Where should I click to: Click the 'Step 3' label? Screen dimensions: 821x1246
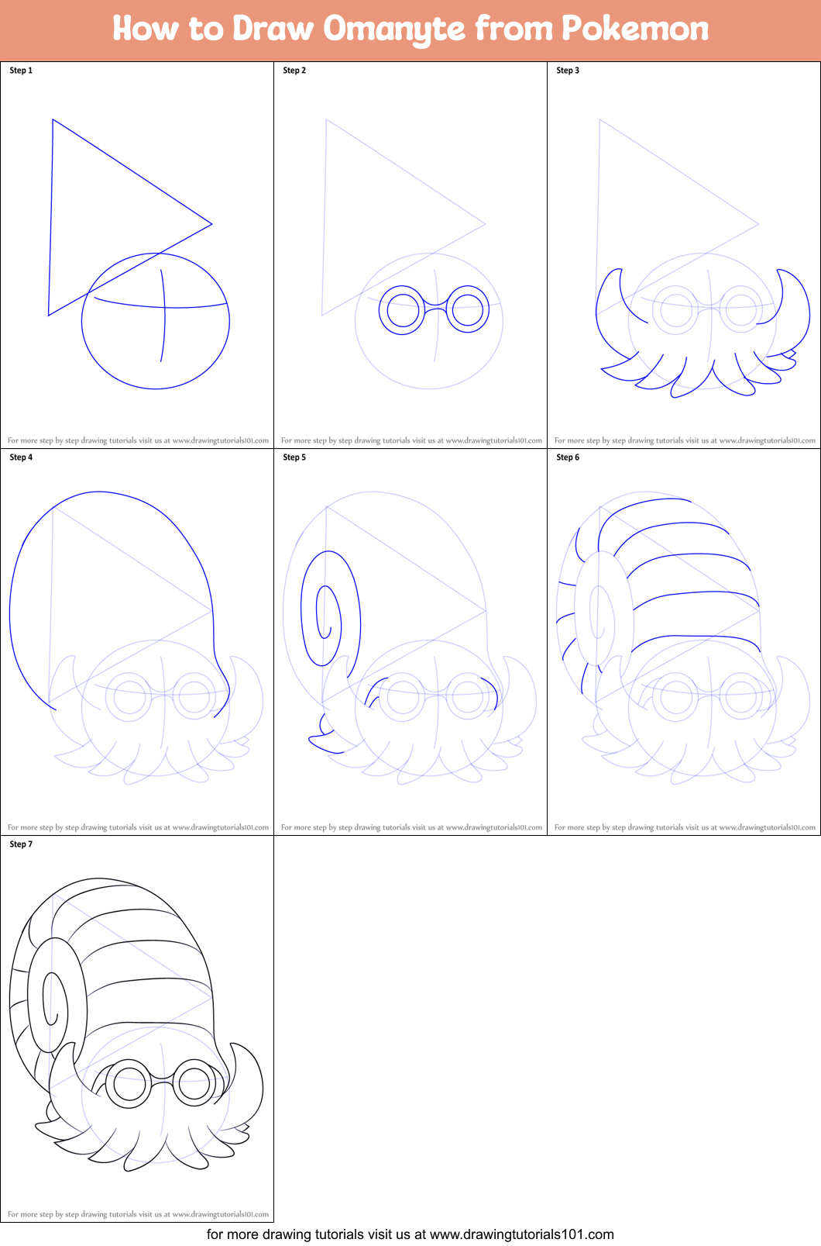click(x=568, y=71)
